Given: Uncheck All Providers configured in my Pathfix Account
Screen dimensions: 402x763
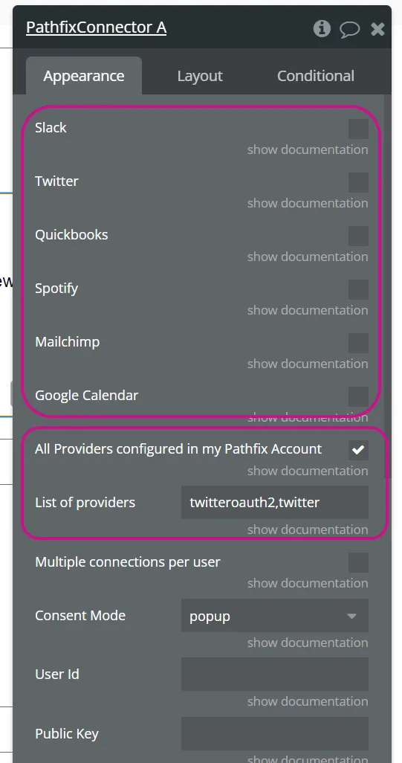Looking at the screenshot, I should point(358,450).
